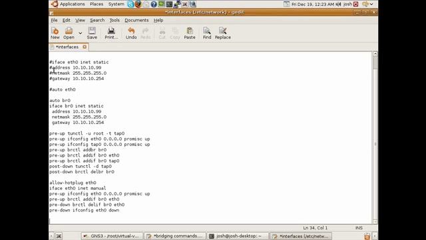Open the Help menu
The width and height of the screenshot is (426, 240).
[158, 20]
